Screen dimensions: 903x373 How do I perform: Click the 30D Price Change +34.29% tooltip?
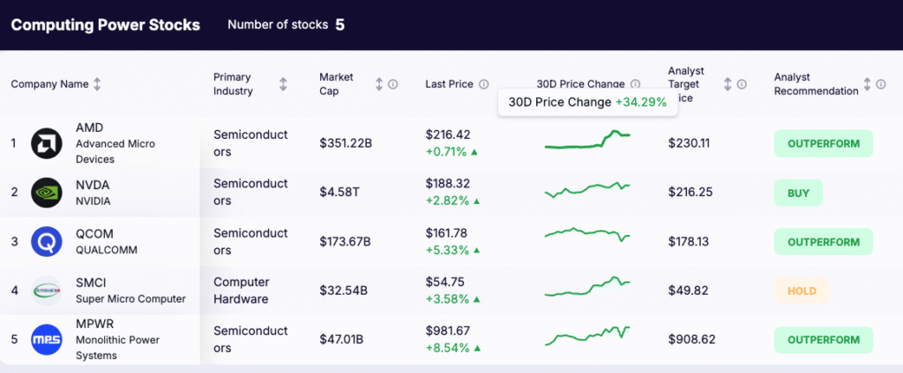[587, 102]
